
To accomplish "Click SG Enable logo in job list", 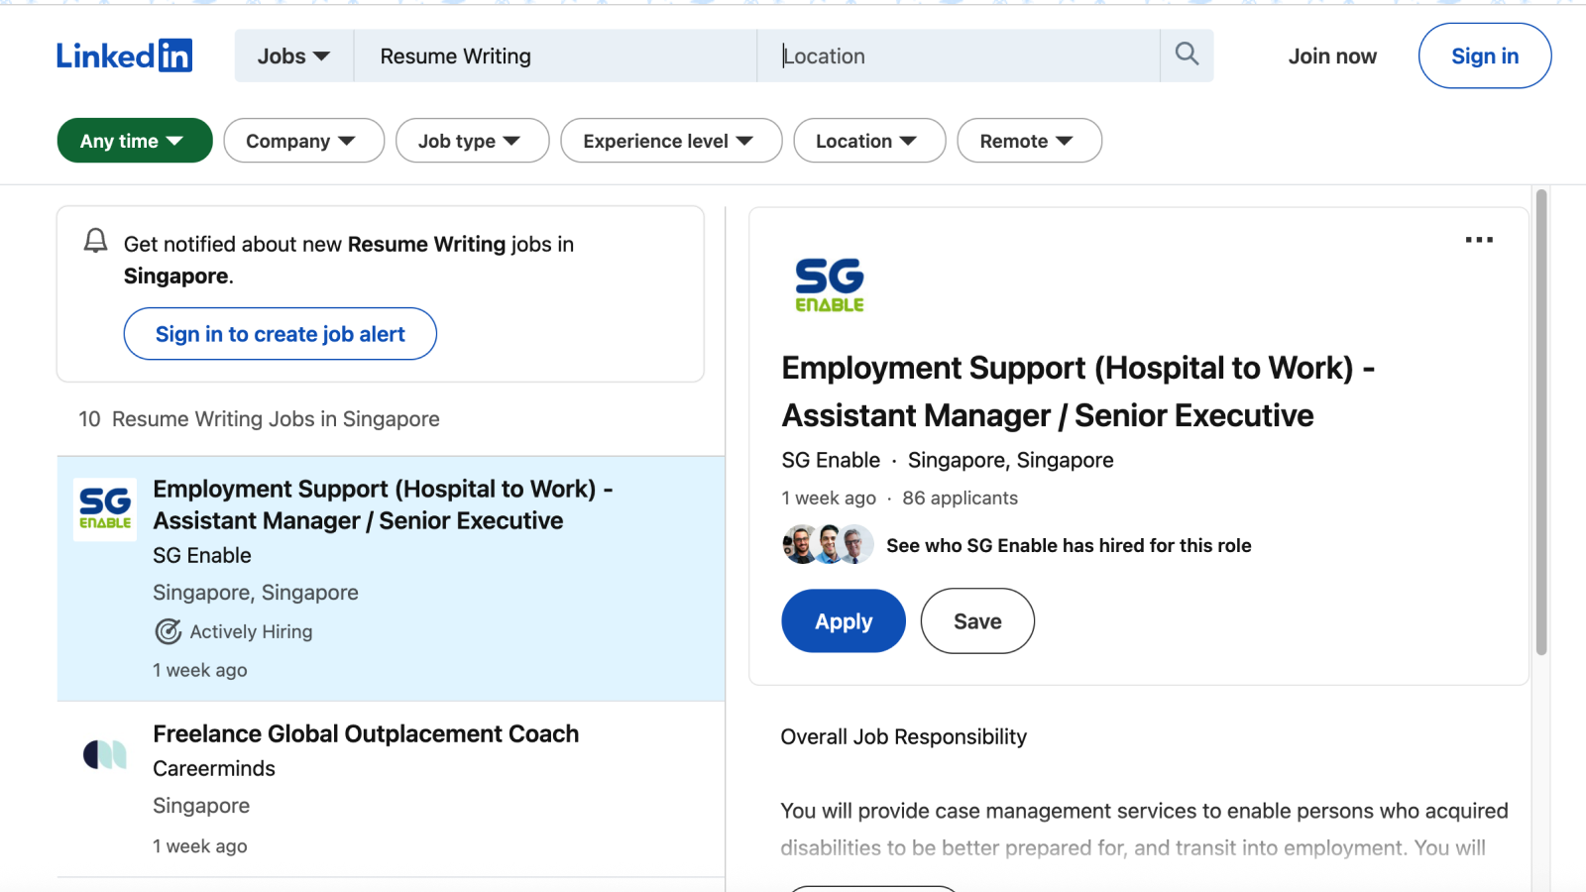I will [x=105, y=509].
